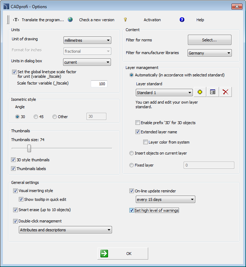Close the Options dialog window
Image resolution: width=246 pixels, height=267 pixels.
[x=237, y=7]
